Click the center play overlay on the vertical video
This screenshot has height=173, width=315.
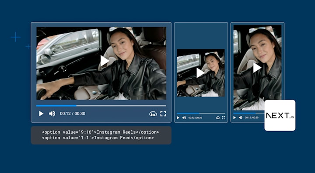click(257, 68)
